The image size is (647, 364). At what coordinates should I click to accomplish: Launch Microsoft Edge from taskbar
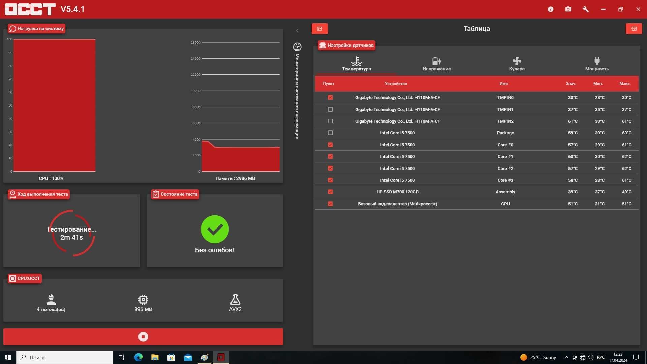click(x=138, y=357)
